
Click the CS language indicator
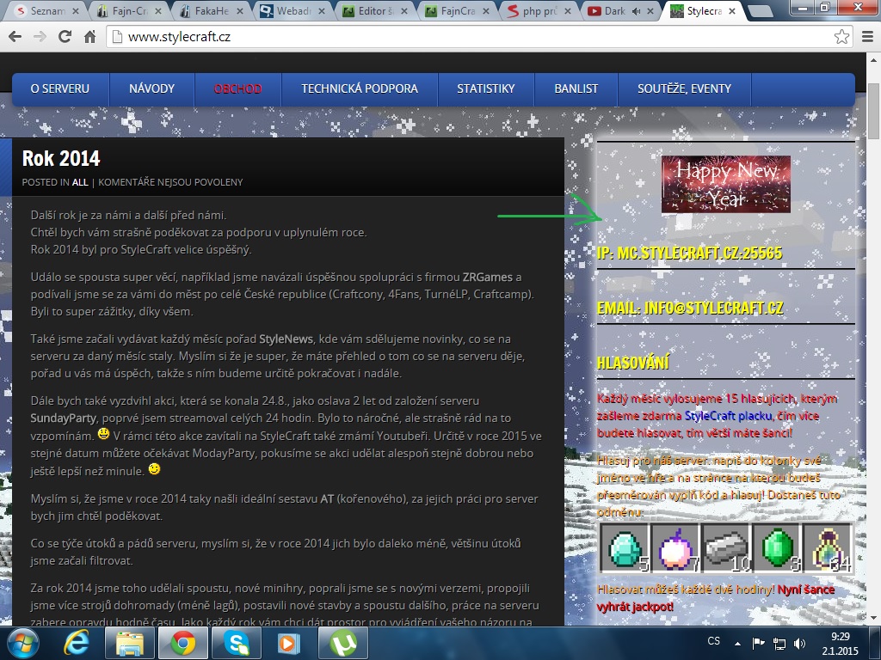713,641
